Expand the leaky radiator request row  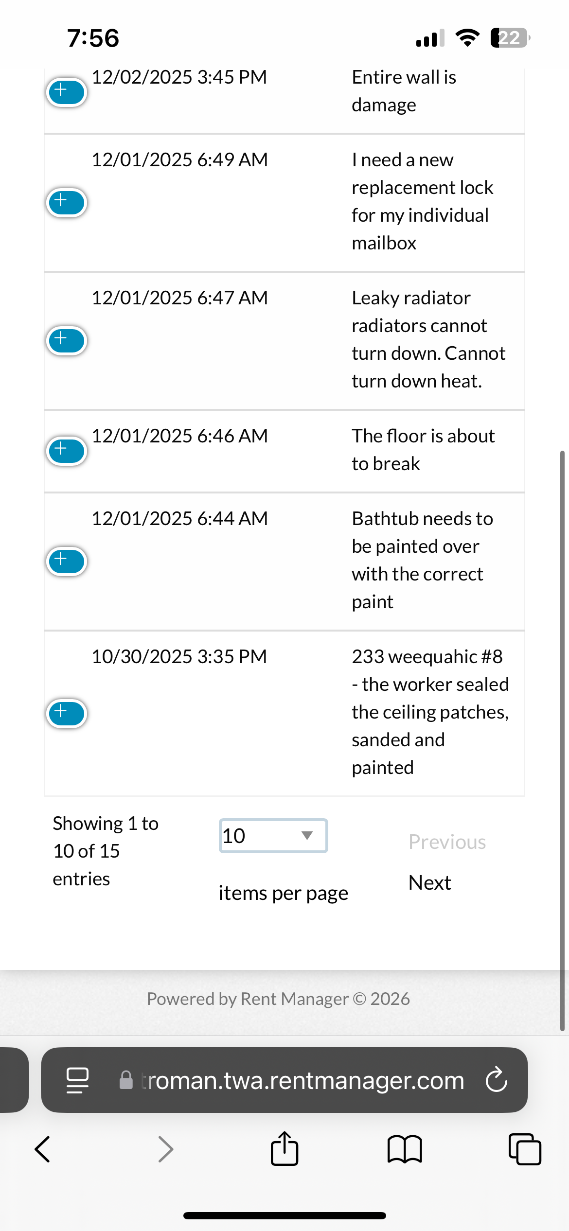67,340
